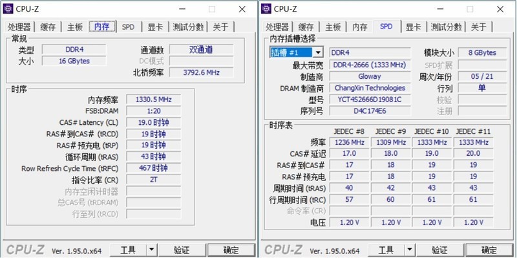Select the SPD tab in right window
The height and width of the screenshot is (258, 517).
[386, 27]
